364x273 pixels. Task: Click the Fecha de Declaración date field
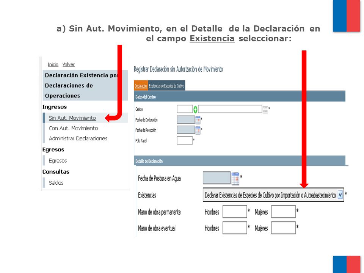(186, 120)
